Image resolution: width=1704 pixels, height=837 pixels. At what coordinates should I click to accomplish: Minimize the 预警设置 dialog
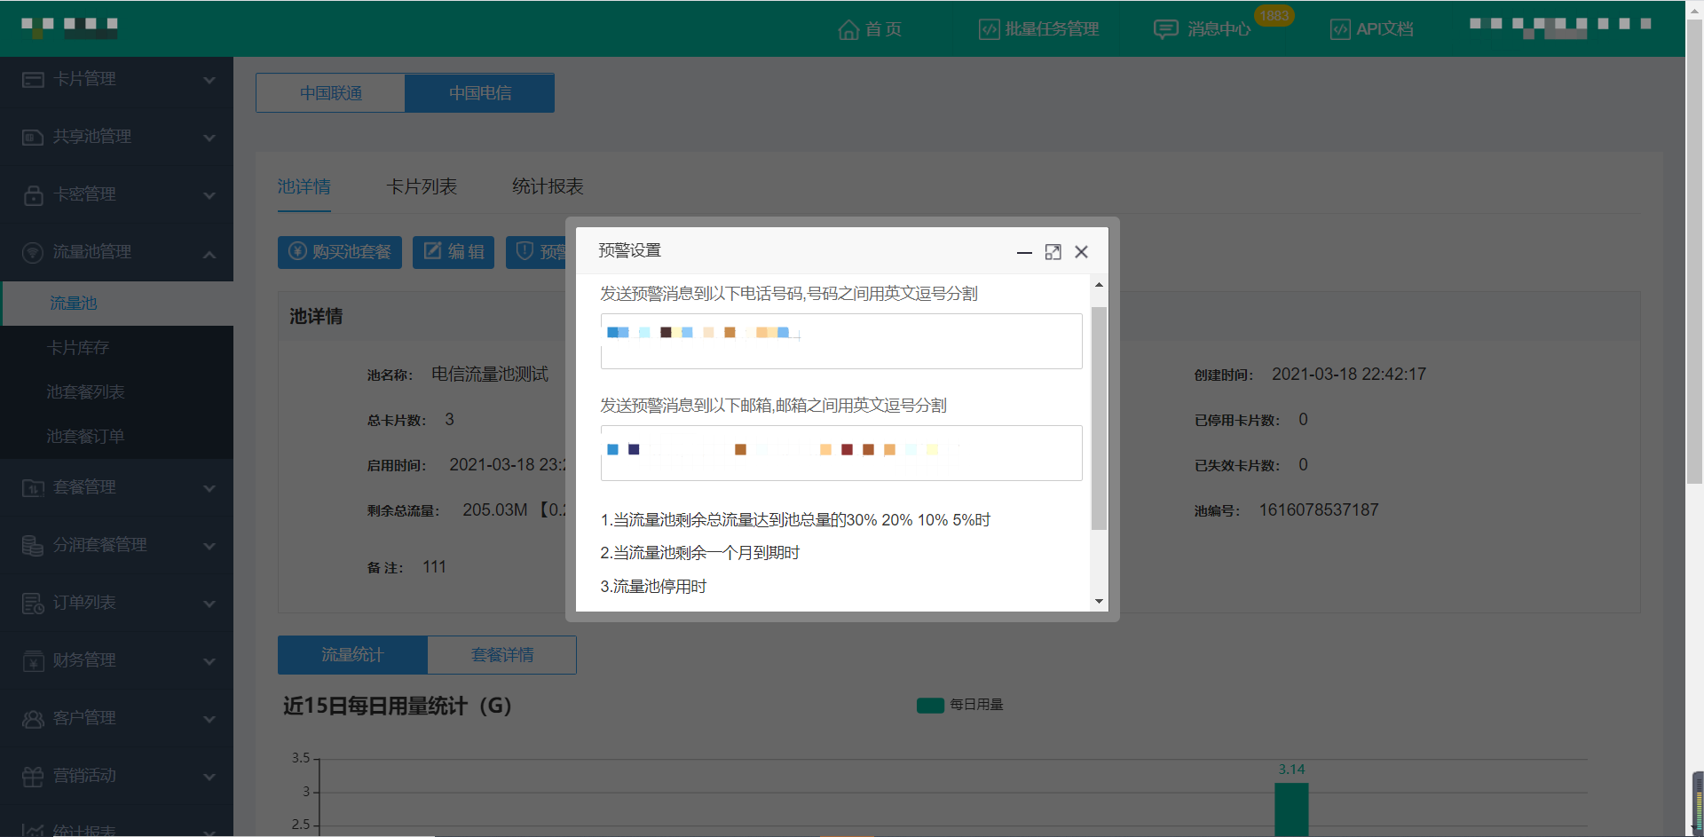(x=1024, y=253)
